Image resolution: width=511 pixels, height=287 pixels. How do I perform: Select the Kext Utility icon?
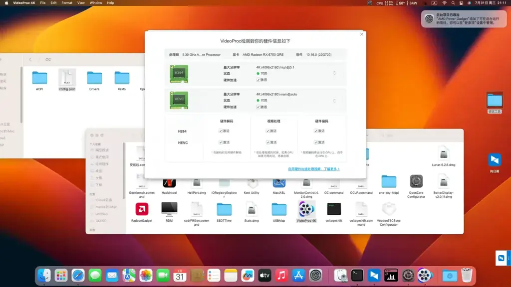tap(252, 184)
